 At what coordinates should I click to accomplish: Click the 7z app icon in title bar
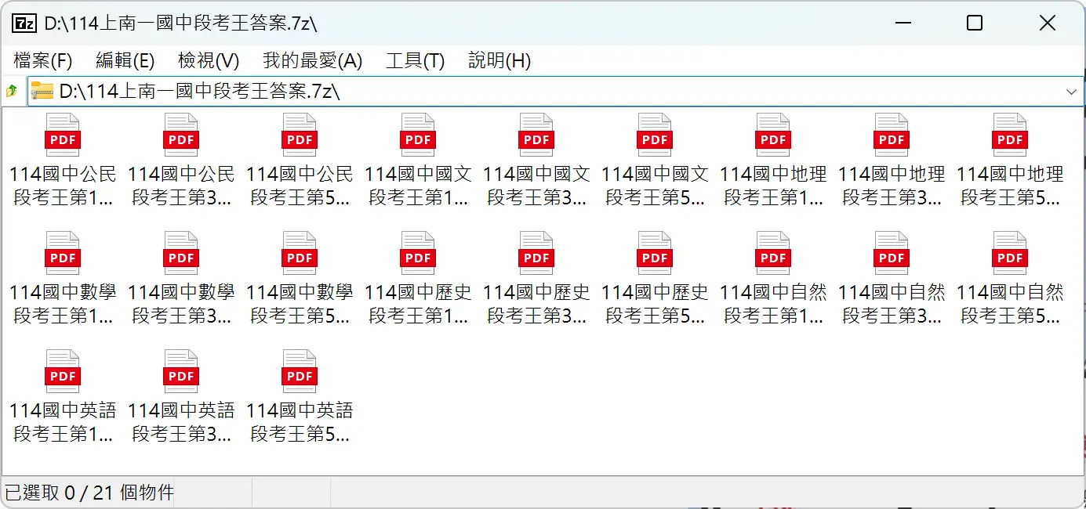(24, 23)
